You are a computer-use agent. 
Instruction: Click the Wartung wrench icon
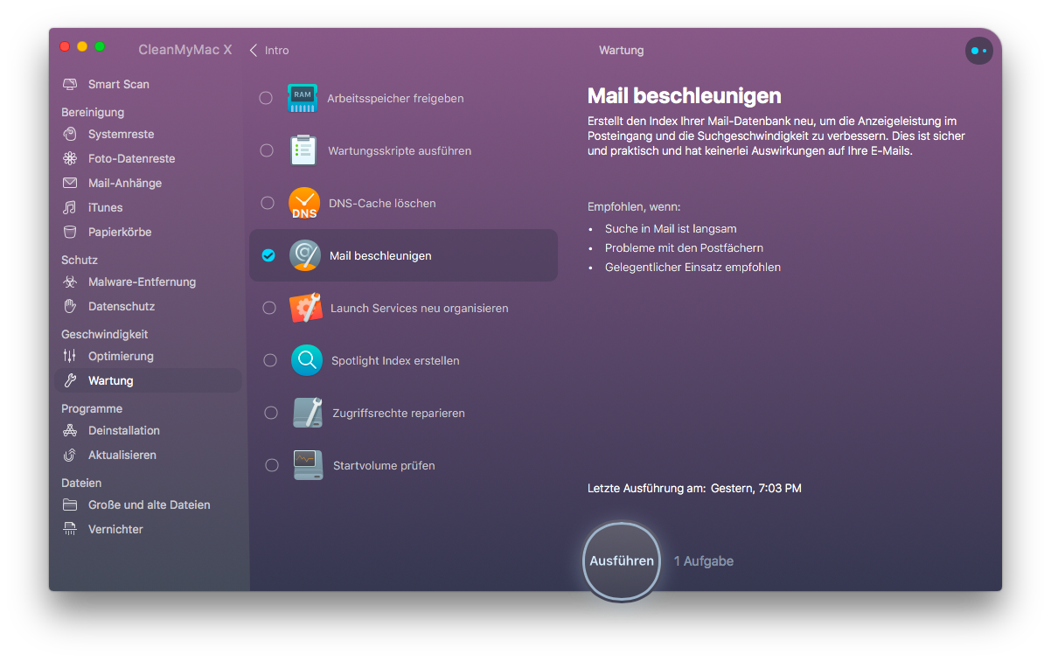[70, 381]
